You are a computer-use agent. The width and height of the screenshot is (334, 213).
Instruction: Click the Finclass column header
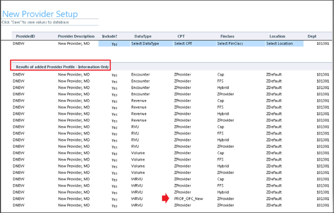(x=227, y=36)
